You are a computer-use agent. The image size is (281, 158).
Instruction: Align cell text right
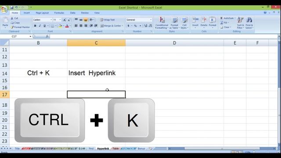click(86, 26)
